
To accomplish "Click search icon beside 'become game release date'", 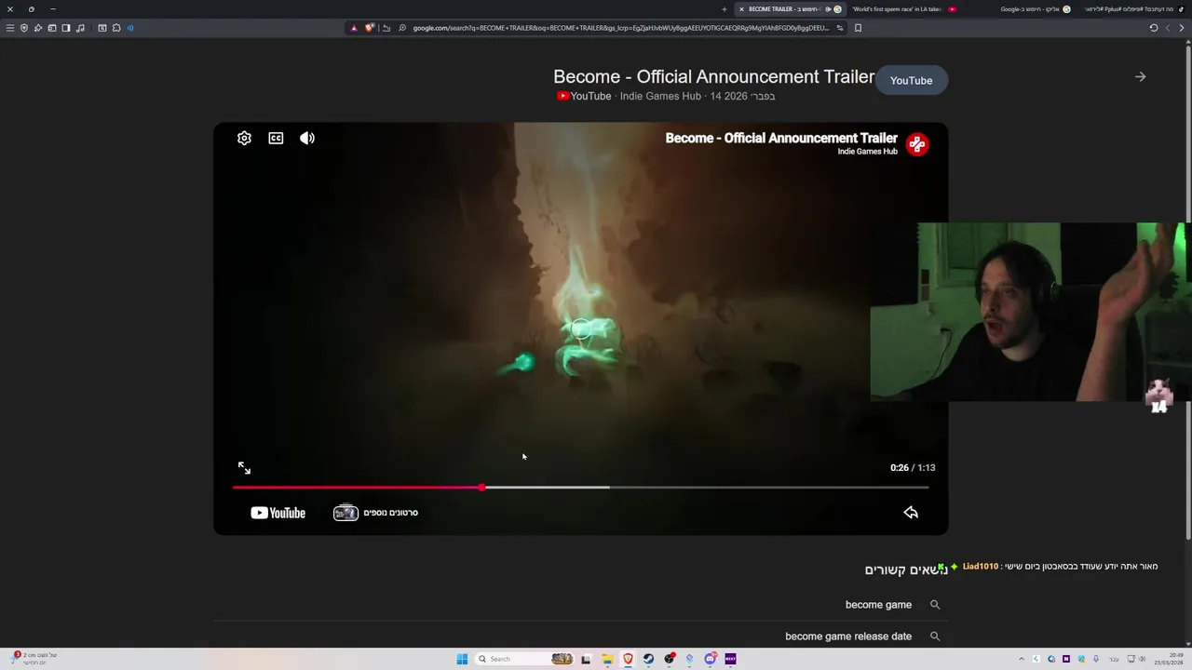I will tap(935, 636).
